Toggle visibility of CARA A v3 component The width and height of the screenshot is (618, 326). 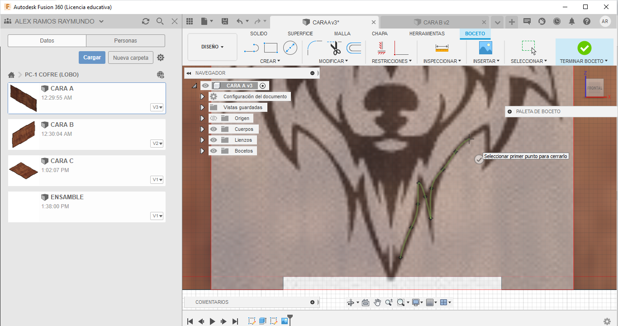click(x=206, y=86)
